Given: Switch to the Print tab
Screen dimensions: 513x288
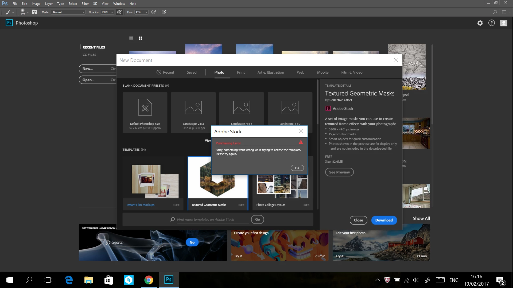Looking at the screenshot, I should point(240,72).
